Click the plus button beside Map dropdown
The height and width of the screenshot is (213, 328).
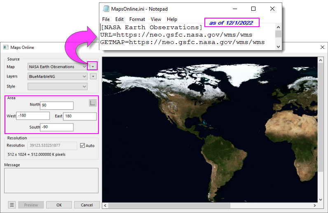[x=93, y=66]
